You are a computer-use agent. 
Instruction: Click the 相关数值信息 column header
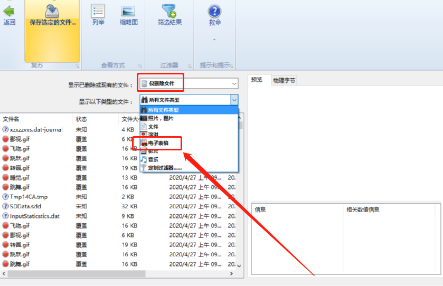tap(390, 209)
